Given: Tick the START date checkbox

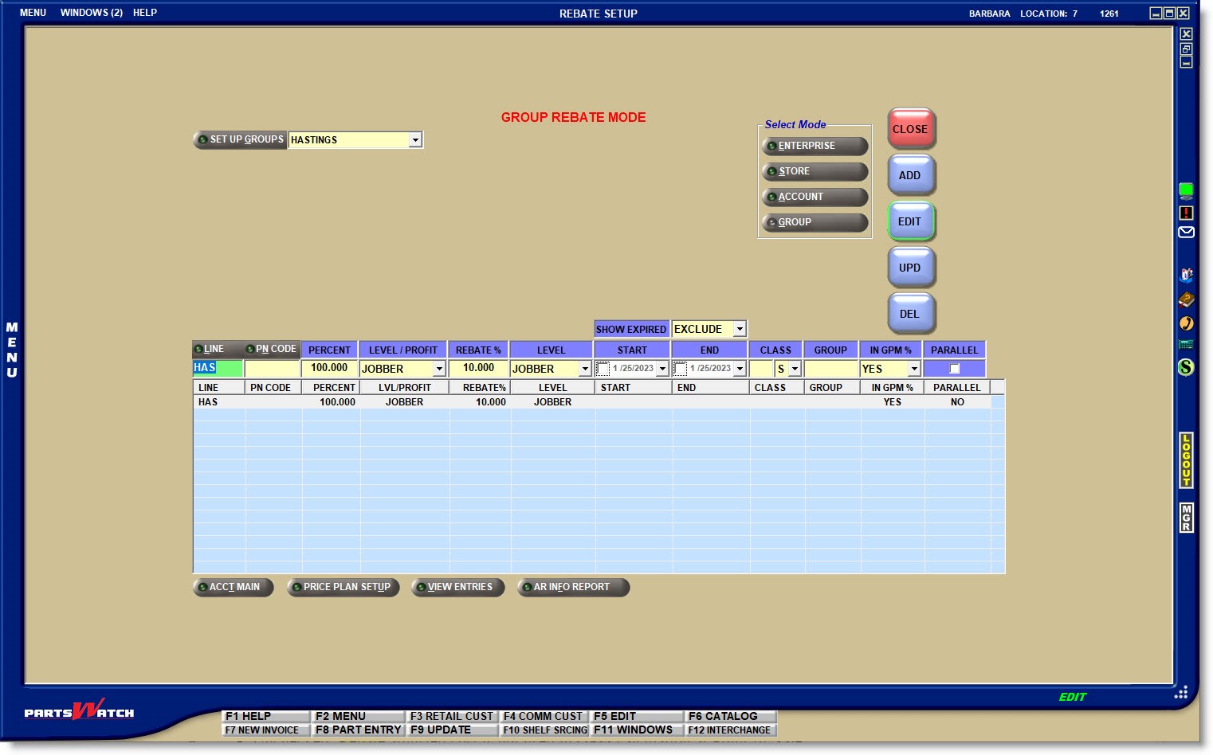Looking at the screenshot, I should (x=603, y=369).
